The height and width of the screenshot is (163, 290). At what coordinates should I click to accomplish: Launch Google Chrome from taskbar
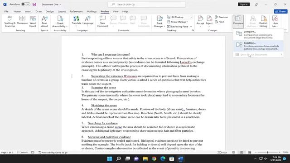(154, 159)
